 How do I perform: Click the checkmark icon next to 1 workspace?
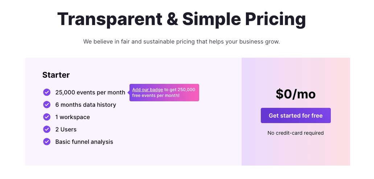tap(47, 117)
